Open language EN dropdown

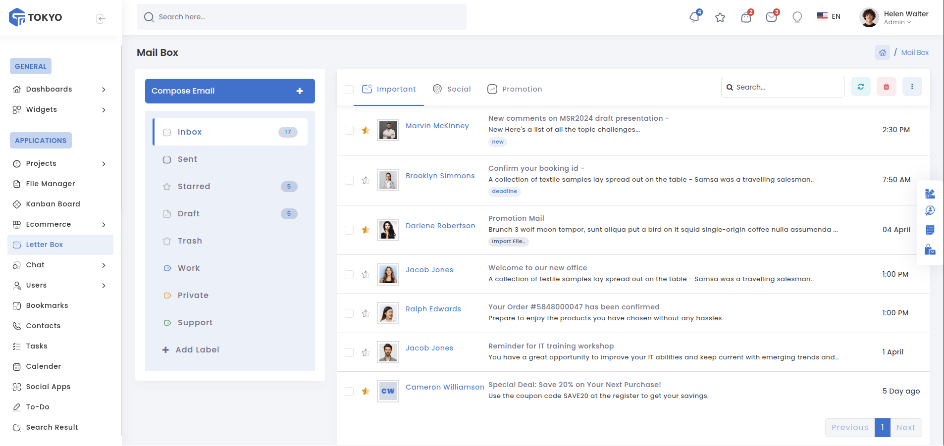pos(829,17)
